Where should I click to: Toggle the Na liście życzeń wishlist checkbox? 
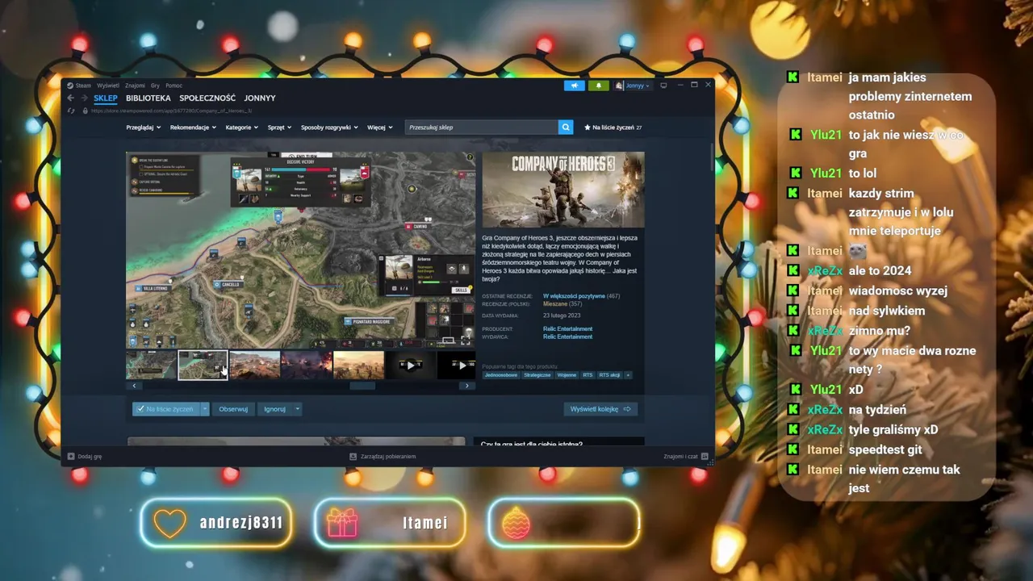[140, 409]
